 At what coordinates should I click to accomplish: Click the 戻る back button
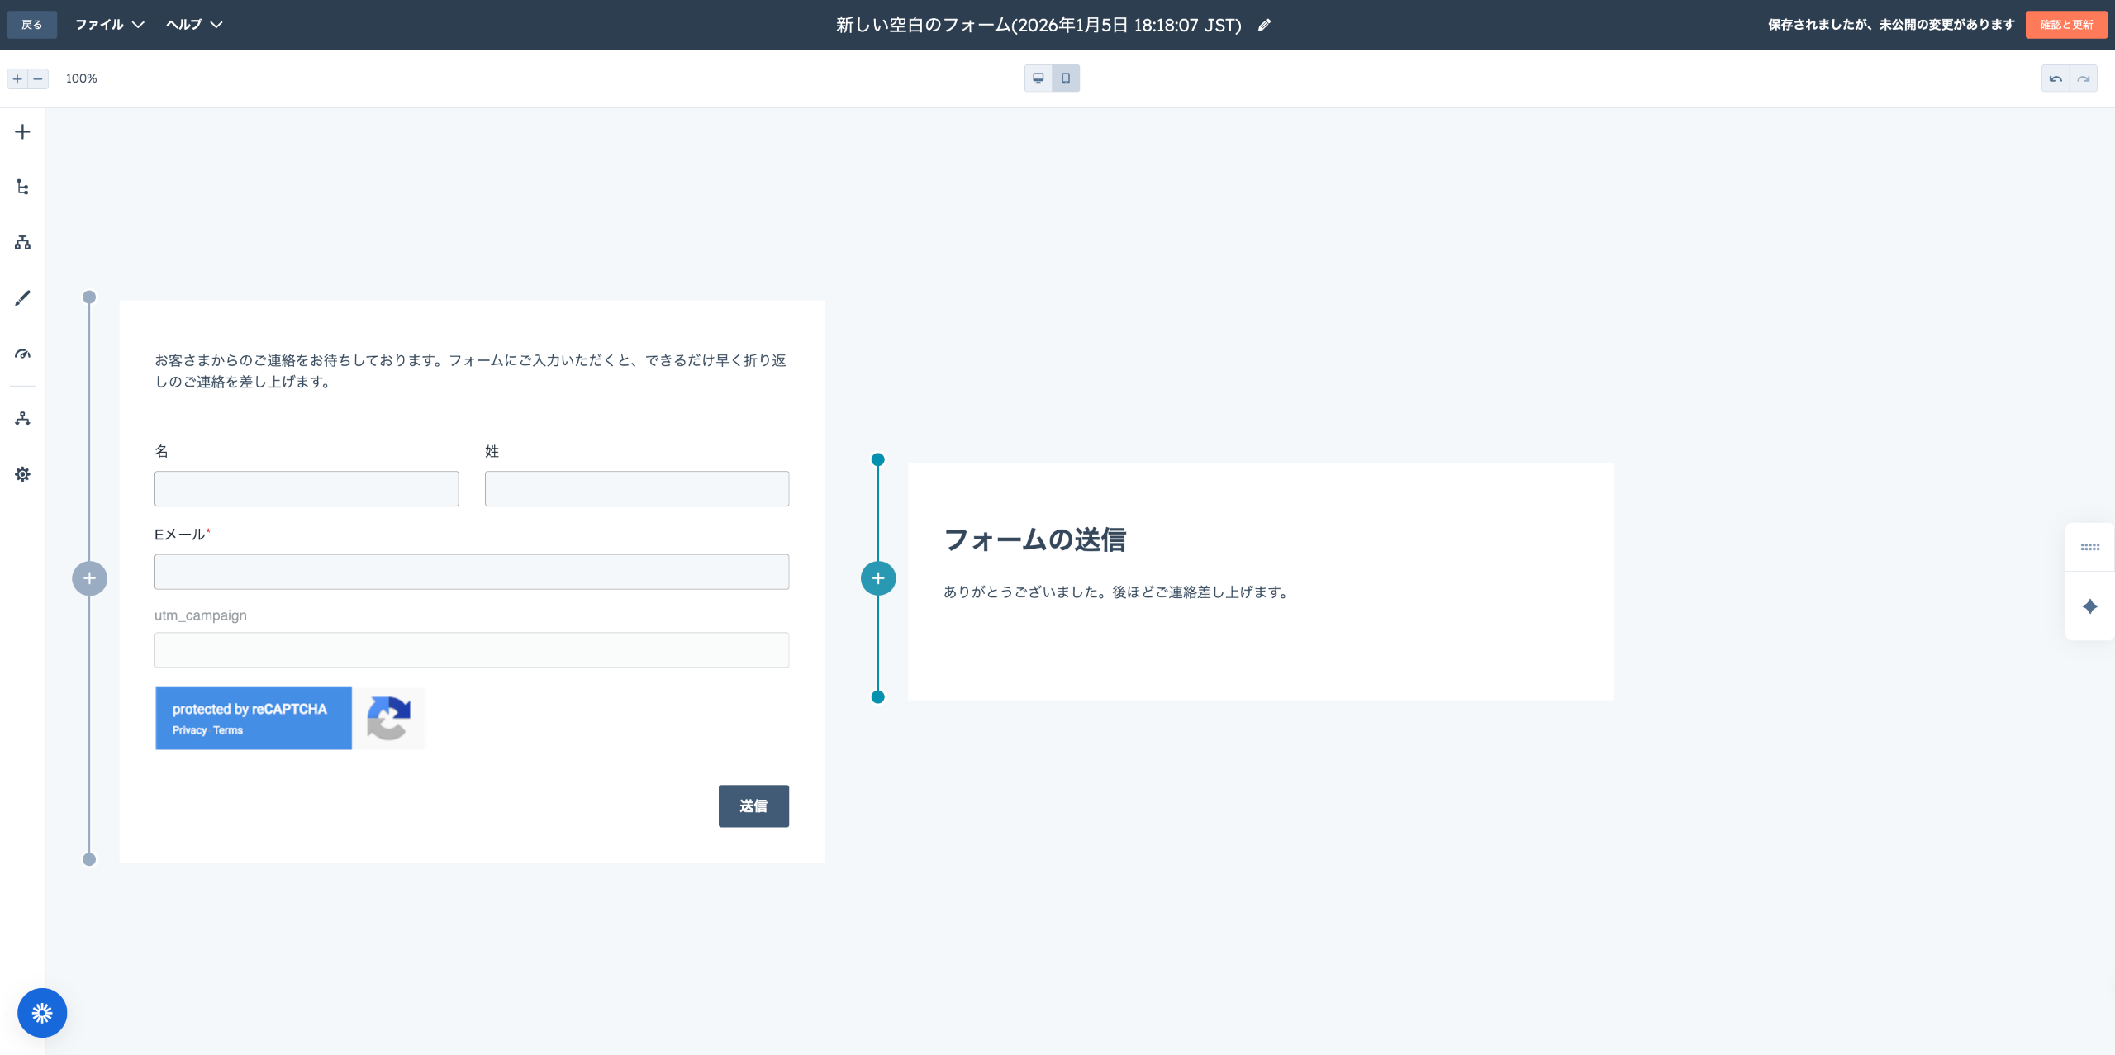(x=32, y=25)
